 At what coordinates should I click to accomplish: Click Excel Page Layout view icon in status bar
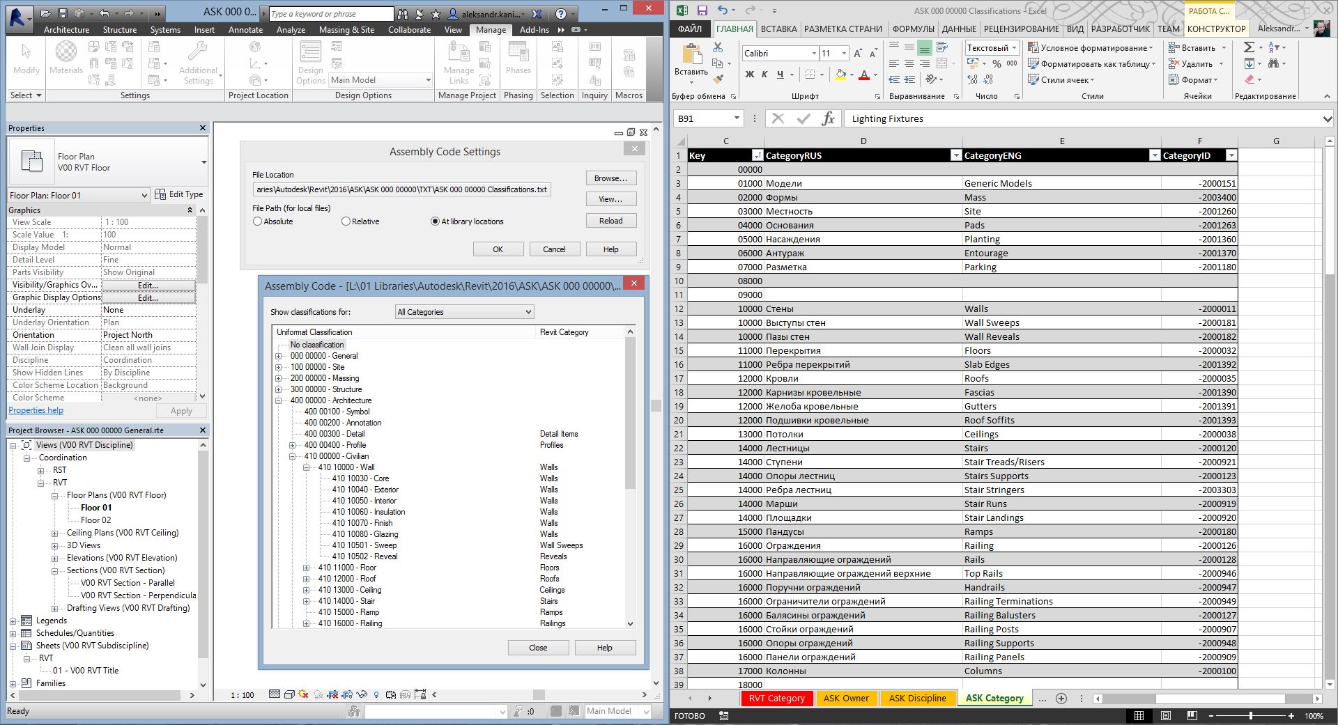1165,715
